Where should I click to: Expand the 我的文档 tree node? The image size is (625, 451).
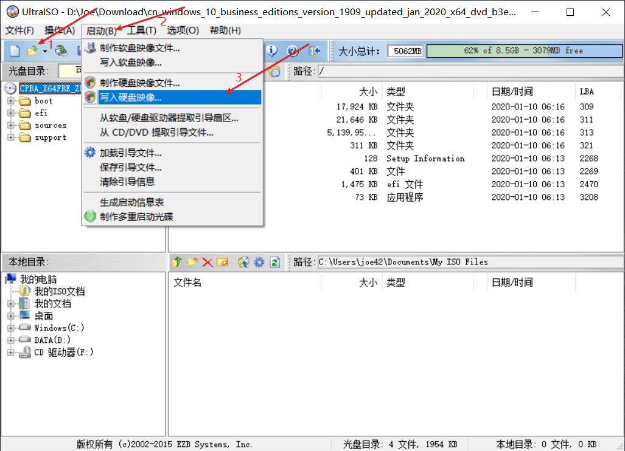pyautogui.click(x=11, y=304)
